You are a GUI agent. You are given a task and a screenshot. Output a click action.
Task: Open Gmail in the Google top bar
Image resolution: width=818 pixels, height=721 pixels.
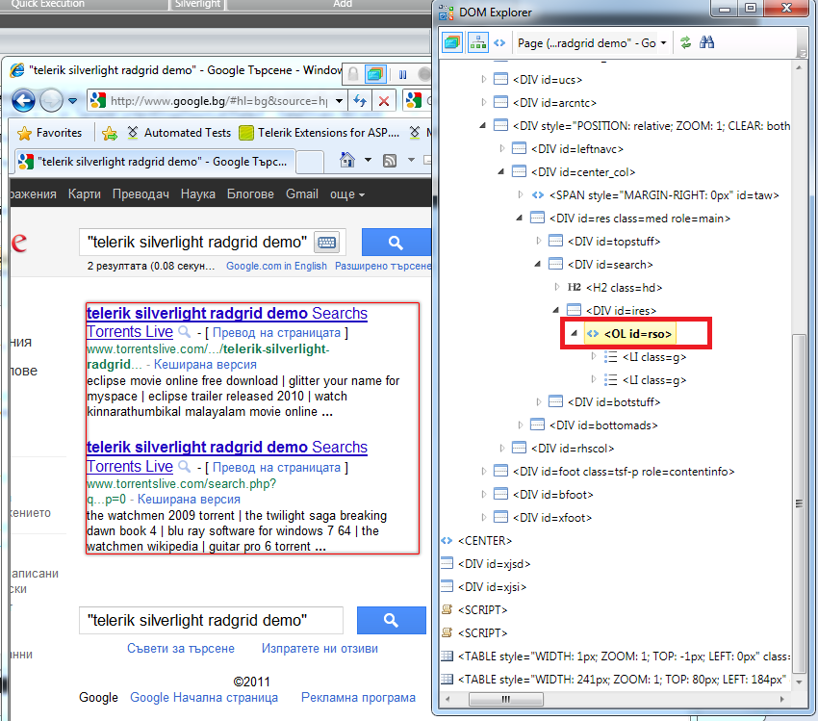point(302,194)
